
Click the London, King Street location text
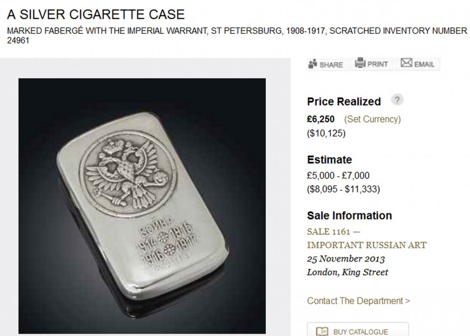tap(347, 272)
